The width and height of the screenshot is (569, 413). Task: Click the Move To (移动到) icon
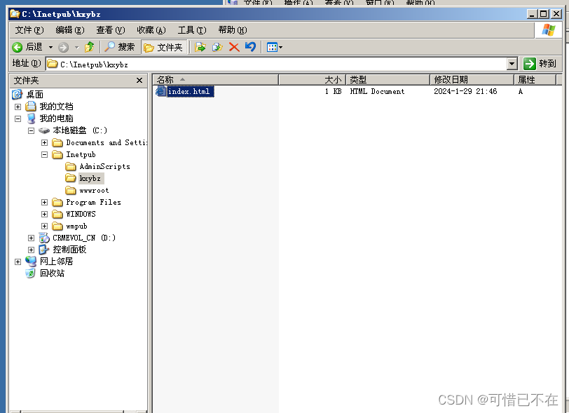click(x=200, y=47)
